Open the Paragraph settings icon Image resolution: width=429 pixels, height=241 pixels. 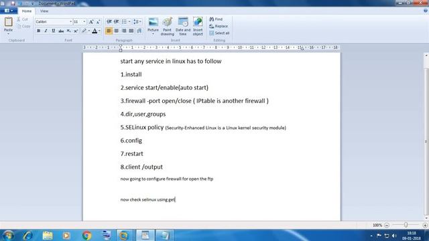[x=139, y=31]
